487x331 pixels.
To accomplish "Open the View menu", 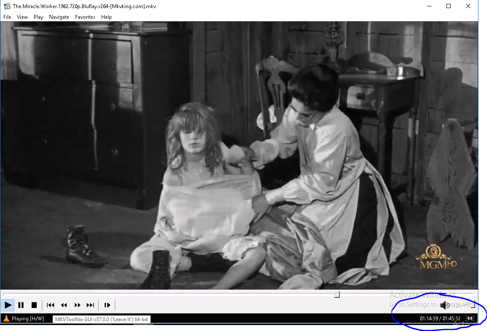I will point(22,17).
